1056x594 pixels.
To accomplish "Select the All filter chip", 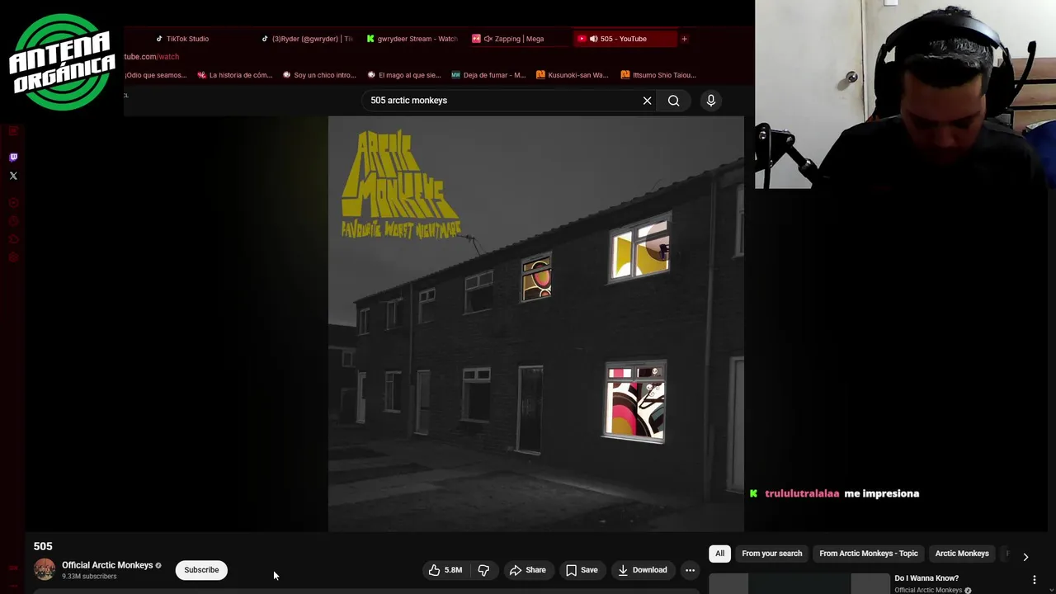I will click(x=719, y=554).
